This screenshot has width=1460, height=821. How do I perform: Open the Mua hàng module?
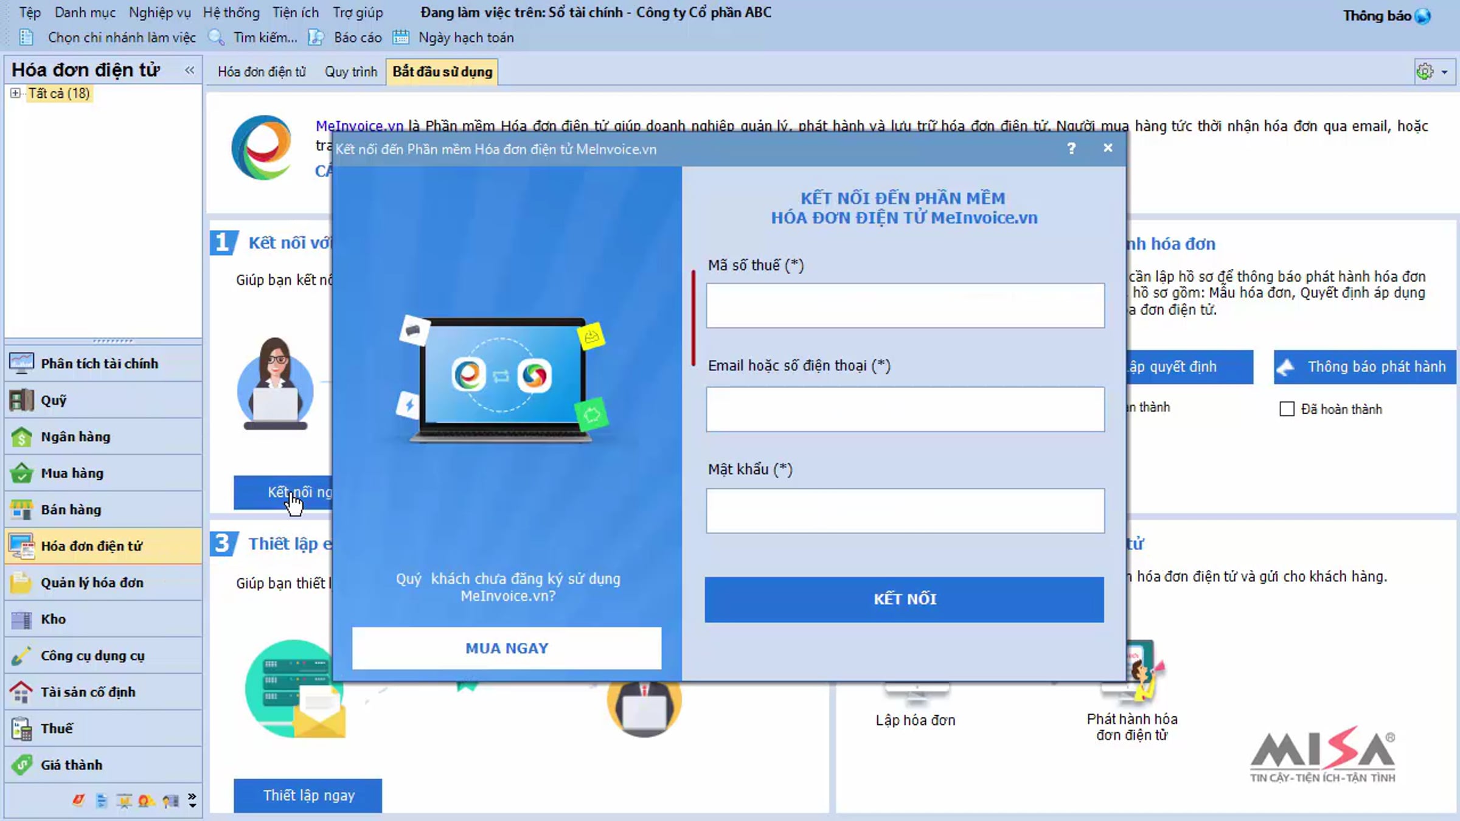(103, 473)
